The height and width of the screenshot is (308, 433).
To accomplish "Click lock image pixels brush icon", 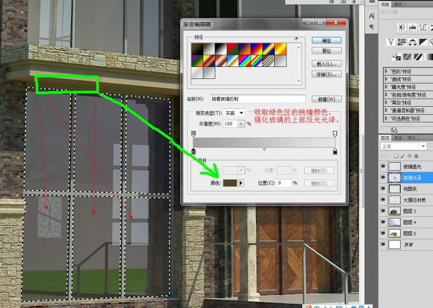I will point(403,156).
